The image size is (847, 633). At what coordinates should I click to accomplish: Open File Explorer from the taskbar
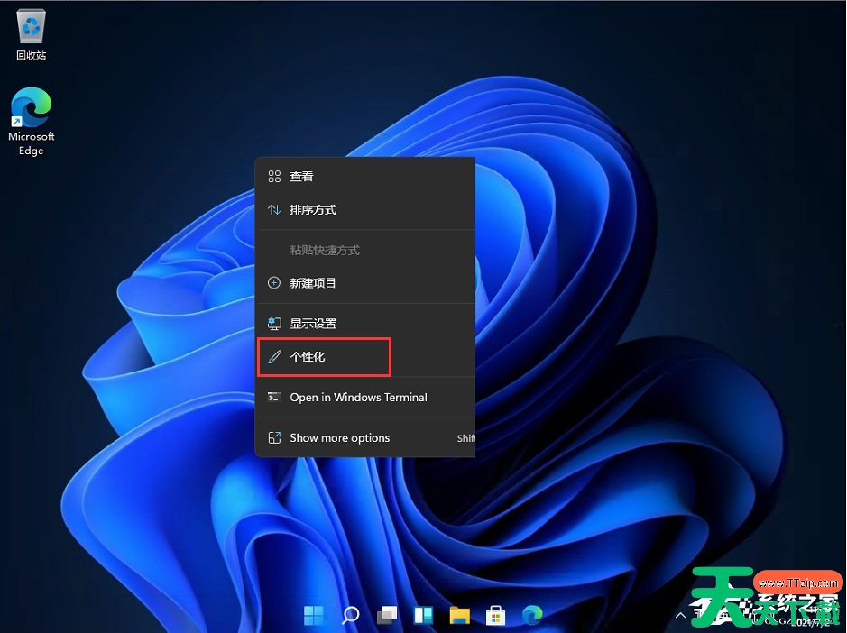coord(459,615)
